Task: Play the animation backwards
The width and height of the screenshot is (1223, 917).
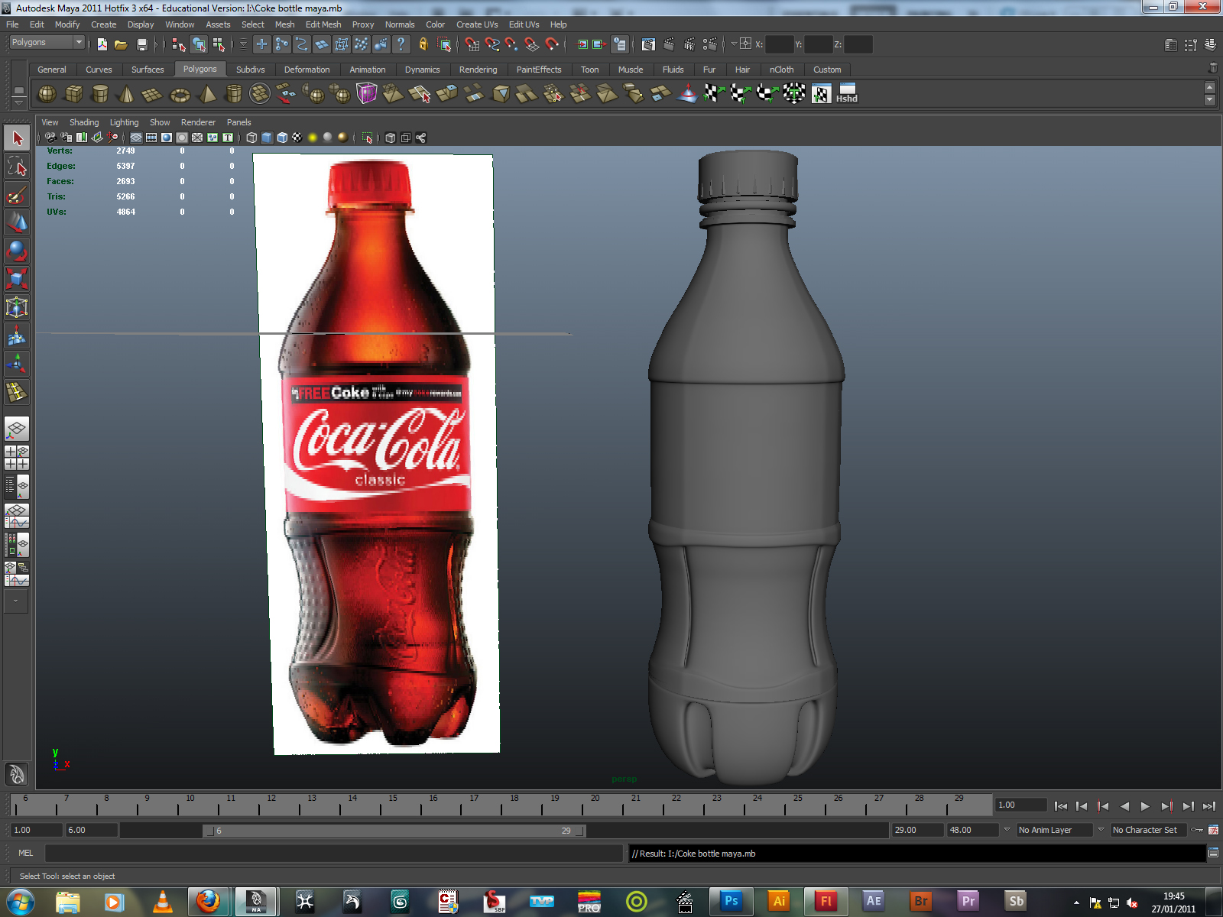Action: [1124, 806]
